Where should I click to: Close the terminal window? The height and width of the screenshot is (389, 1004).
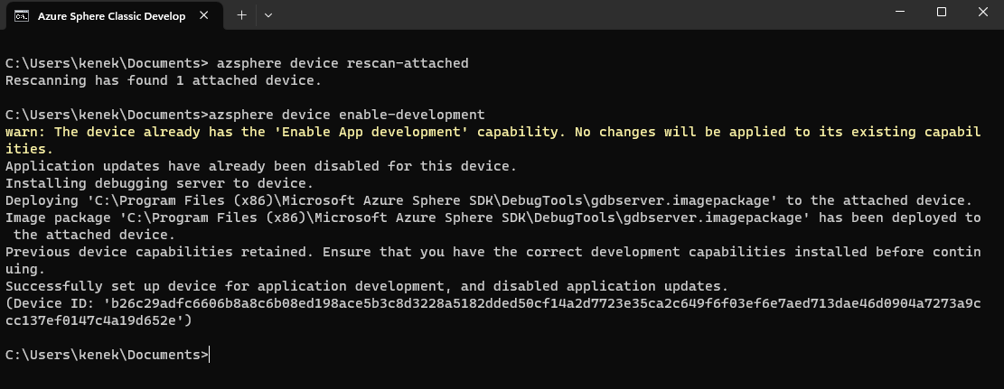point(983,12)
